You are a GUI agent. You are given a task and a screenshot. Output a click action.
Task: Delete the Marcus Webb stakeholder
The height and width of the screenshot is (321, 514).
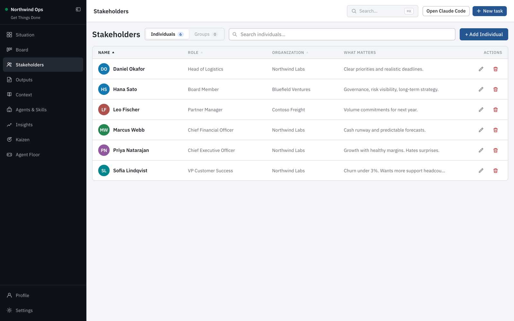(495, 130)
